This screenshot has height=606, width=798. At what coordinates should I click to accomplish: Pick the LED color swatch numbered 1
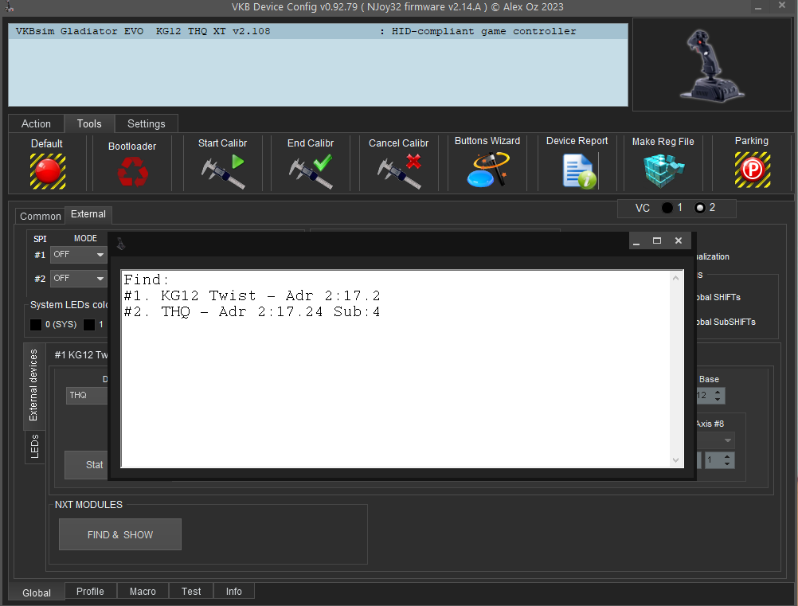tap(89, 325)
